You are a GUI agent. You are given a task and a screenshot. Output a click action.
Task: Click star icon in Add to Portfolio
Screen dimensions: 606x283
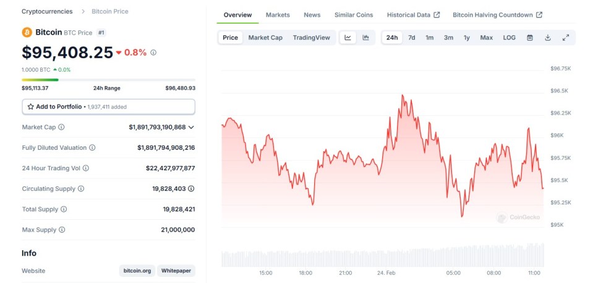click(30, 107)
